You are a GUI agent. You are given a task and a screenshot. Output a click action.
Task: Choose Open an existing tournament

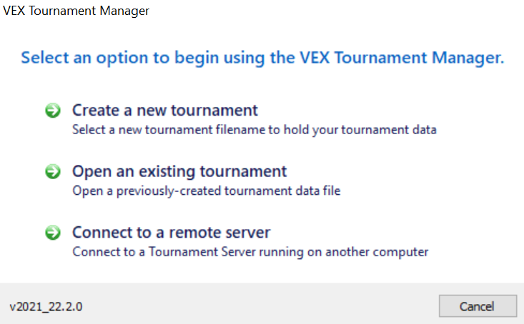[x=179, y=171]
